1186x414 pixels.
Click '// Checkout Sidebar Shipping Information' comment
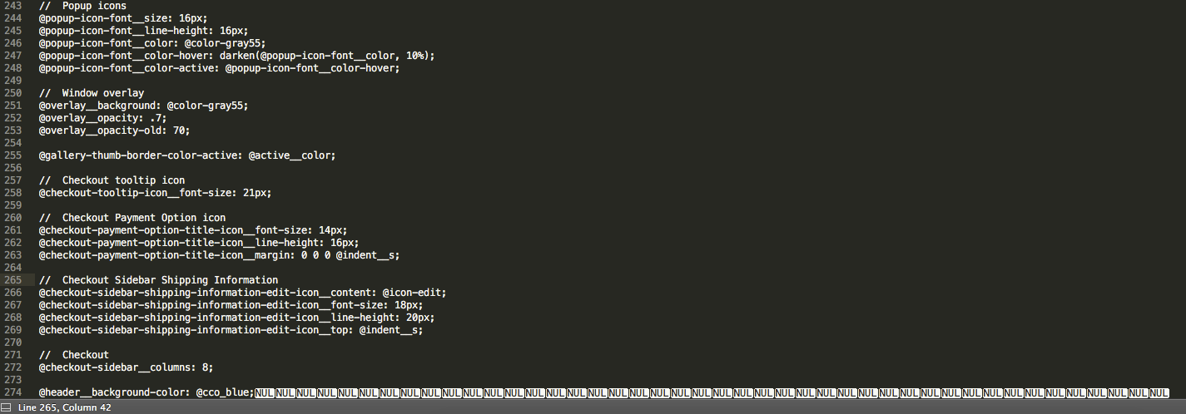(158, 280)
